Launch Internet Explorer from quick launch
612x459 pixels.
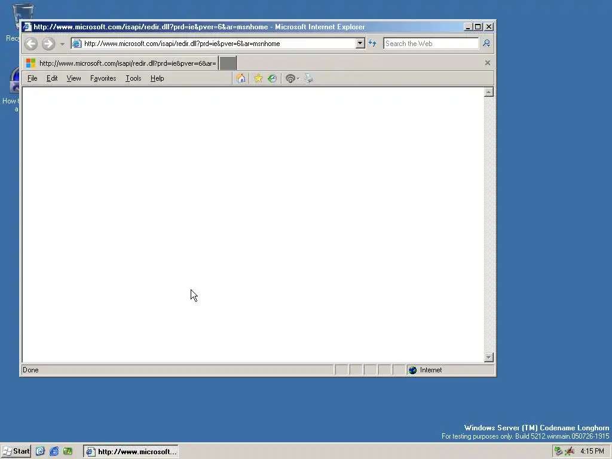[54, 451]
